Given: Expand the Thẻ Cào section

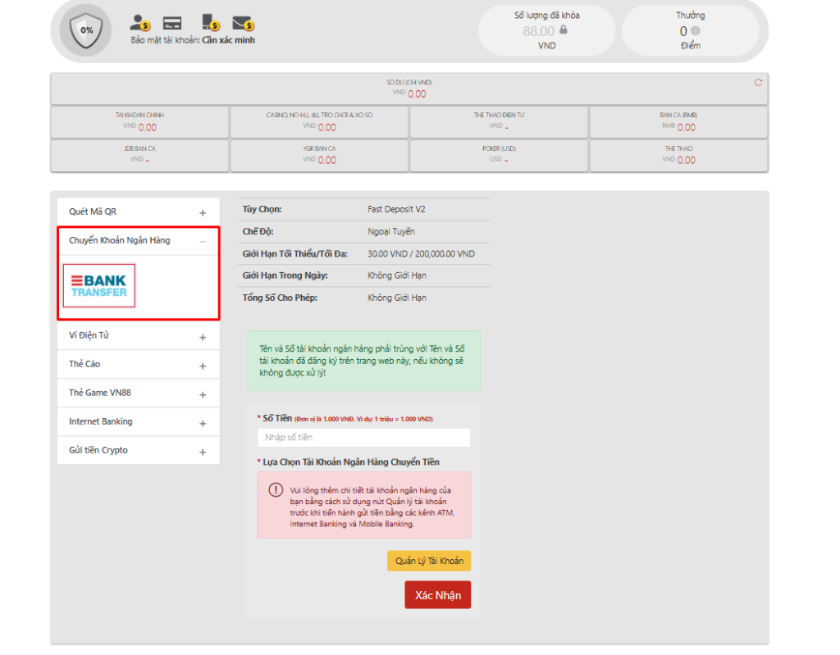Looking at the screenshot, I should pos(138,365).
